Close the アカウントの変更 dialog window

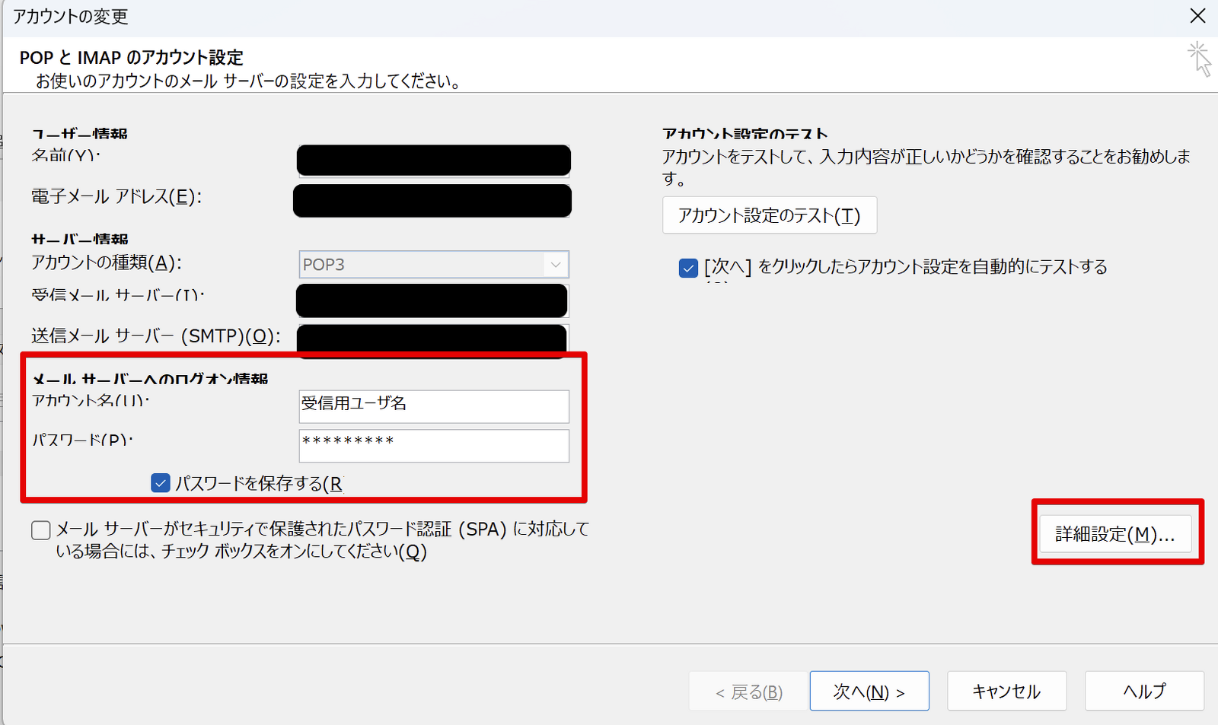1197,16
